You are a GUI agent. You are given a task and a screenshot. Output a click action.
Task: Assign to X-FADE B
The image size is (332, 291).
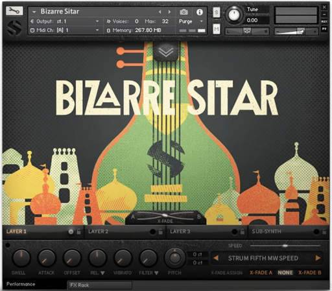(310, 273)
